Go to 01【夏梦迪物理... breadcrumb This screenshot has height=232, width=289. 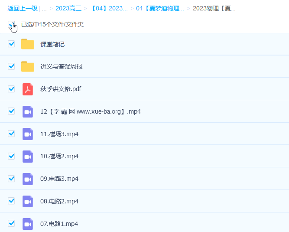(160, 8)
